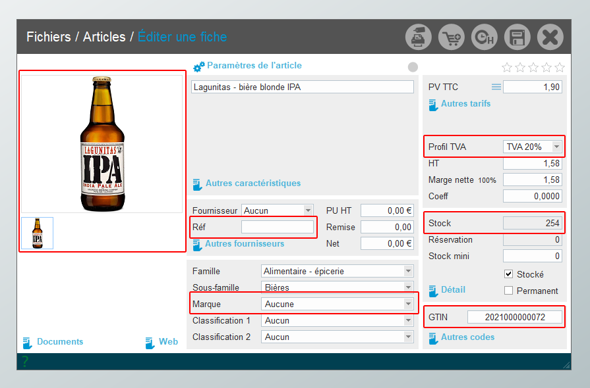This screenshot has height=388, width=590.
Task: Open Autres caractéristiques link
Action: [253, 183]
